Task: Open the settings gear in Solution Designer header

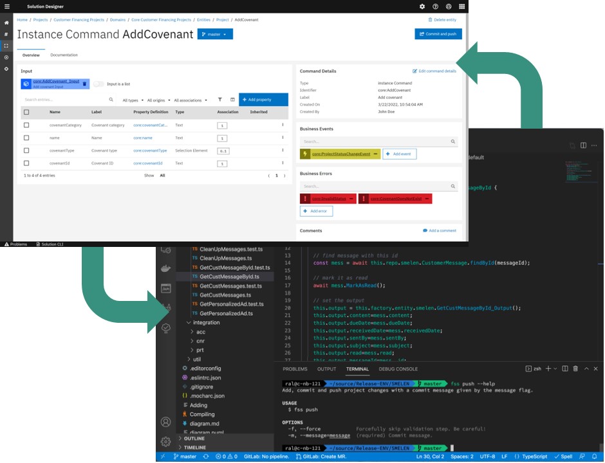Action: pyautogui.click(x=422, y=6)
